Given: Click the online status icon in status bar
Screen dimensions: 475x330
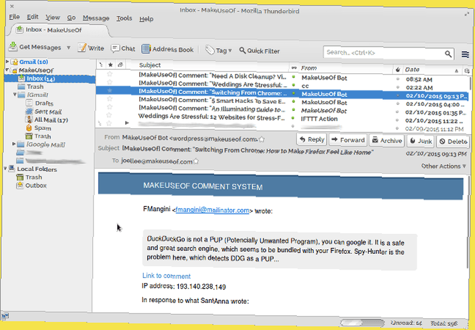Looking at the screenshot, I should [x=5, y=316].
